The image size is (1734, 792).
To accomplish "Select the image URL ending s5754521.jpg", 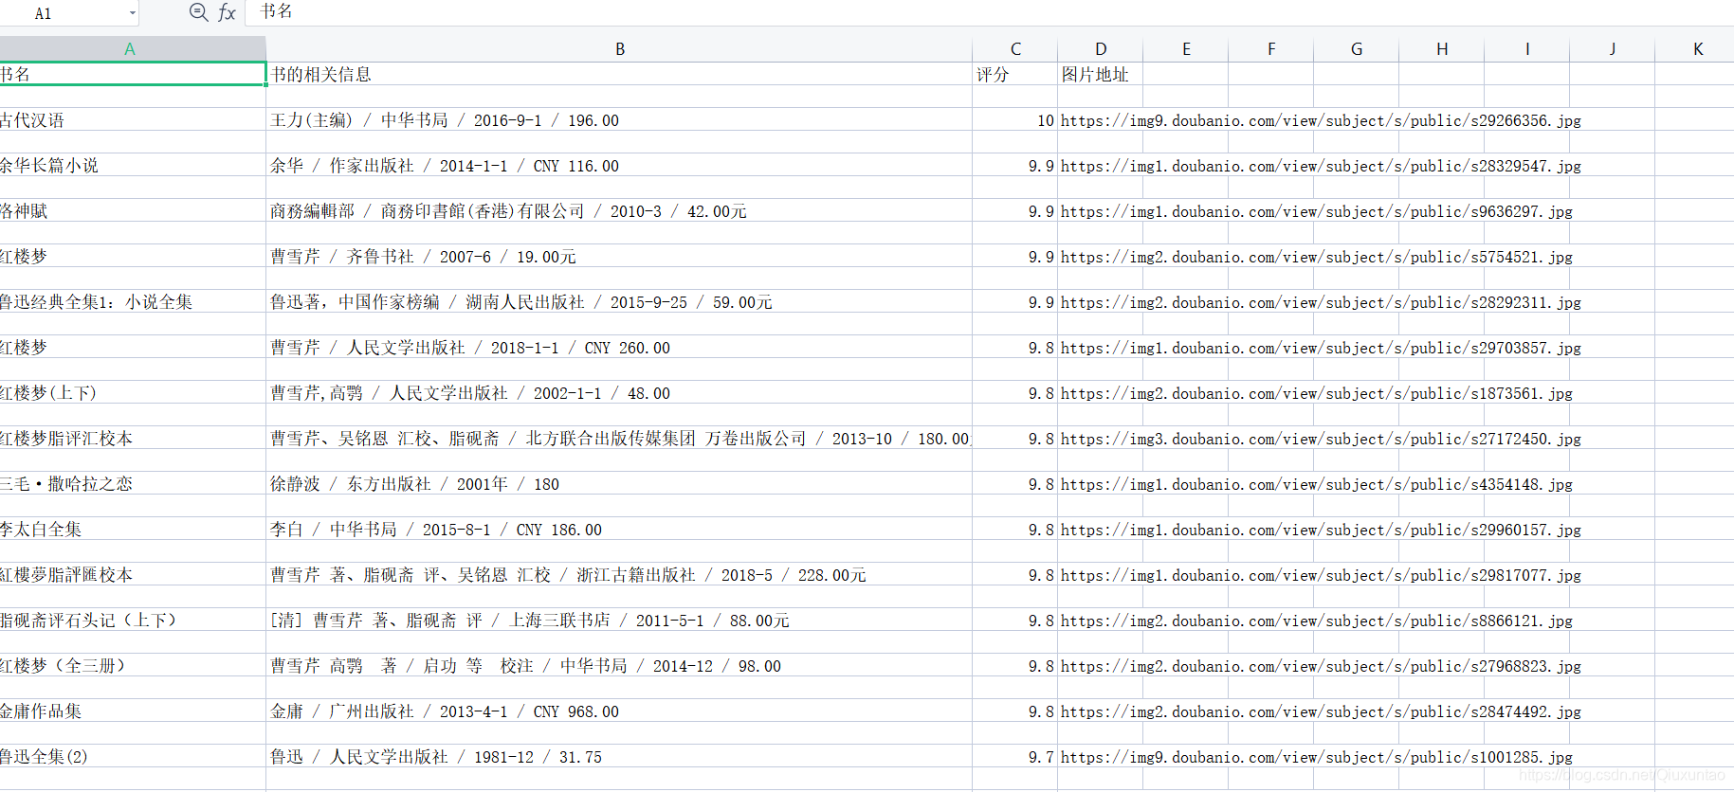I will [1317, 257].
